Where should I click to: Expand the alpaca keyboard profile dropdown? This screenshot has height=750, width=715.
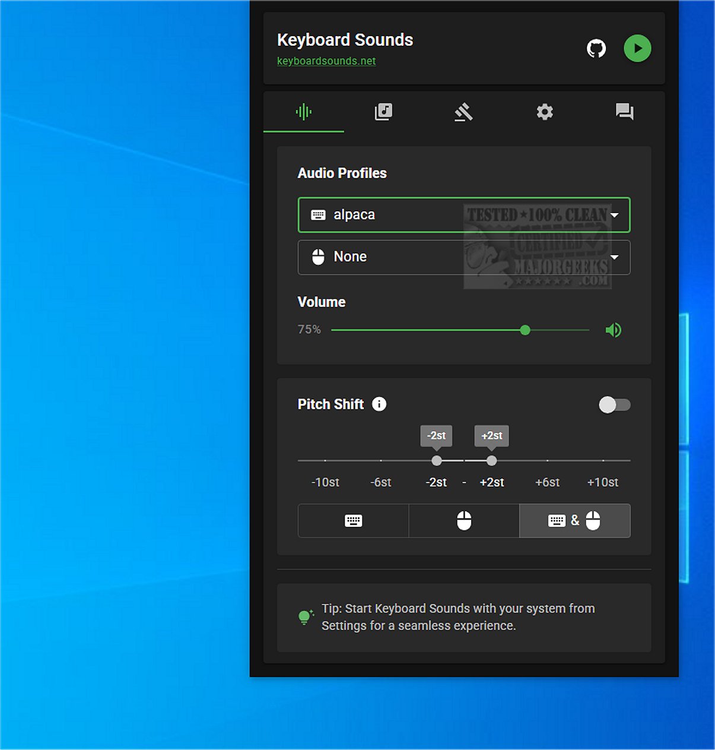(463, 215)
